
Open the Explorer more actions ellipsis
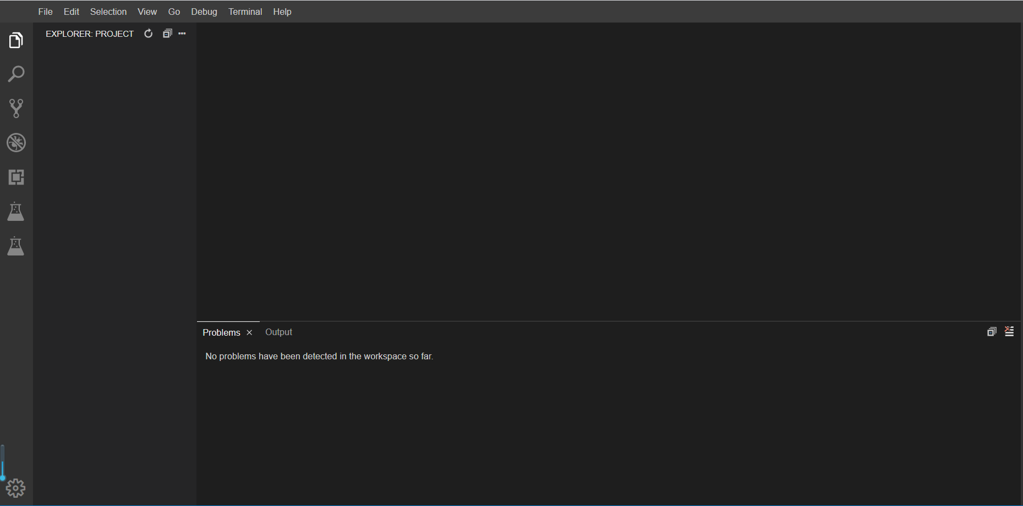point(182,34)
